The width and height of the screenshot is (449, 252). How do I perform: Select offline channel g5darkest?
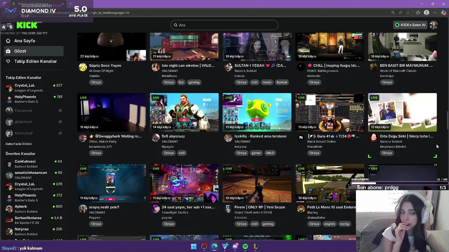coord(34,122)
